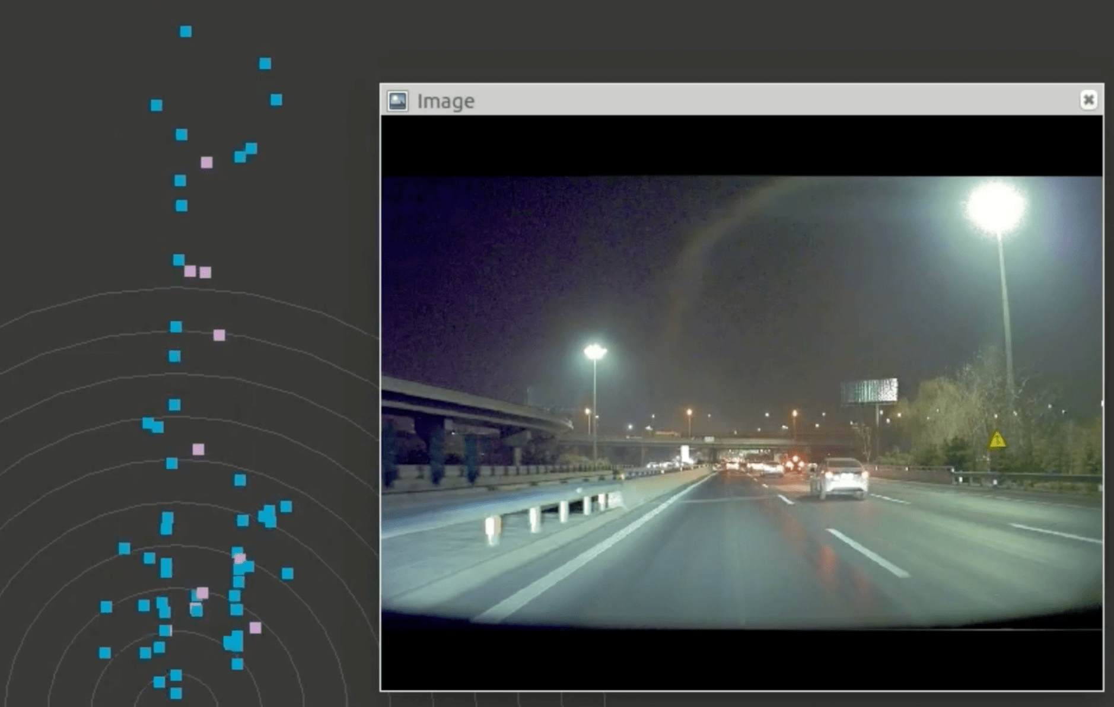Click the dashcam highway camera view
This screenshot has width=1114, height=707.
[741, 402]
